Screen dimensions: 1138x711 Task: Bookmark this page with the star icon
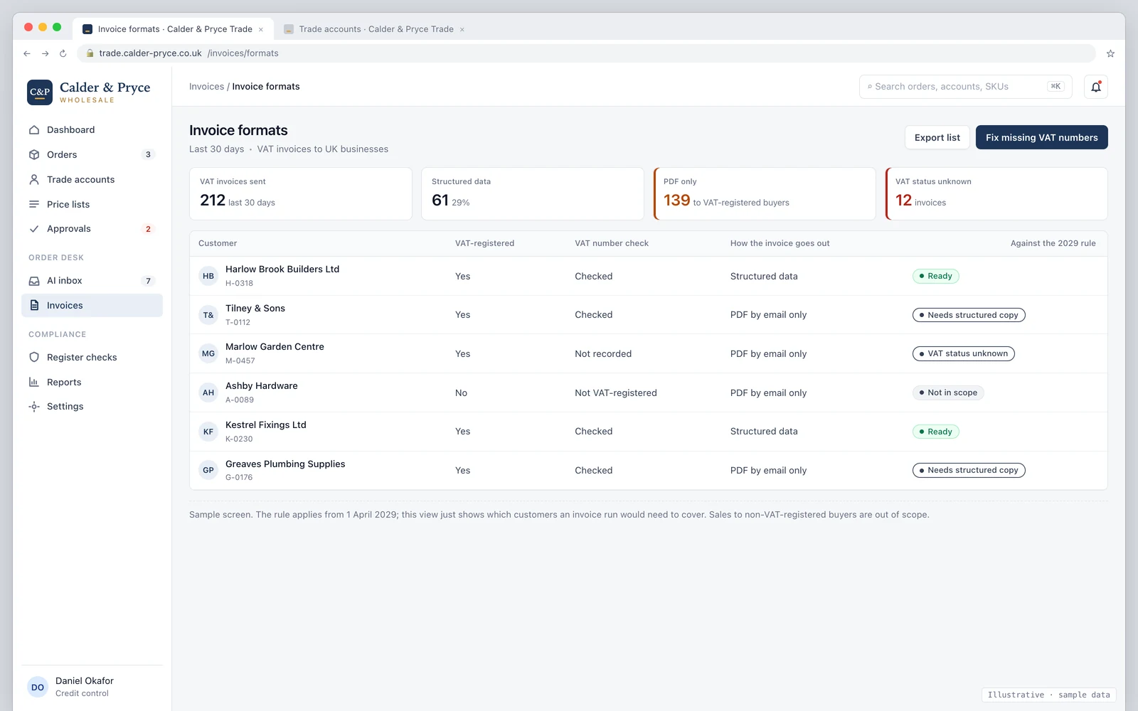pyautogui.click(x=1110, y=53)
